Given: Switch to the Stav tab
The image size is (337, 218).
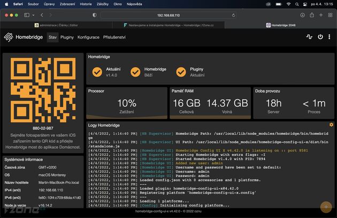Looking at the screenshot, I should (x=52, y=37).
